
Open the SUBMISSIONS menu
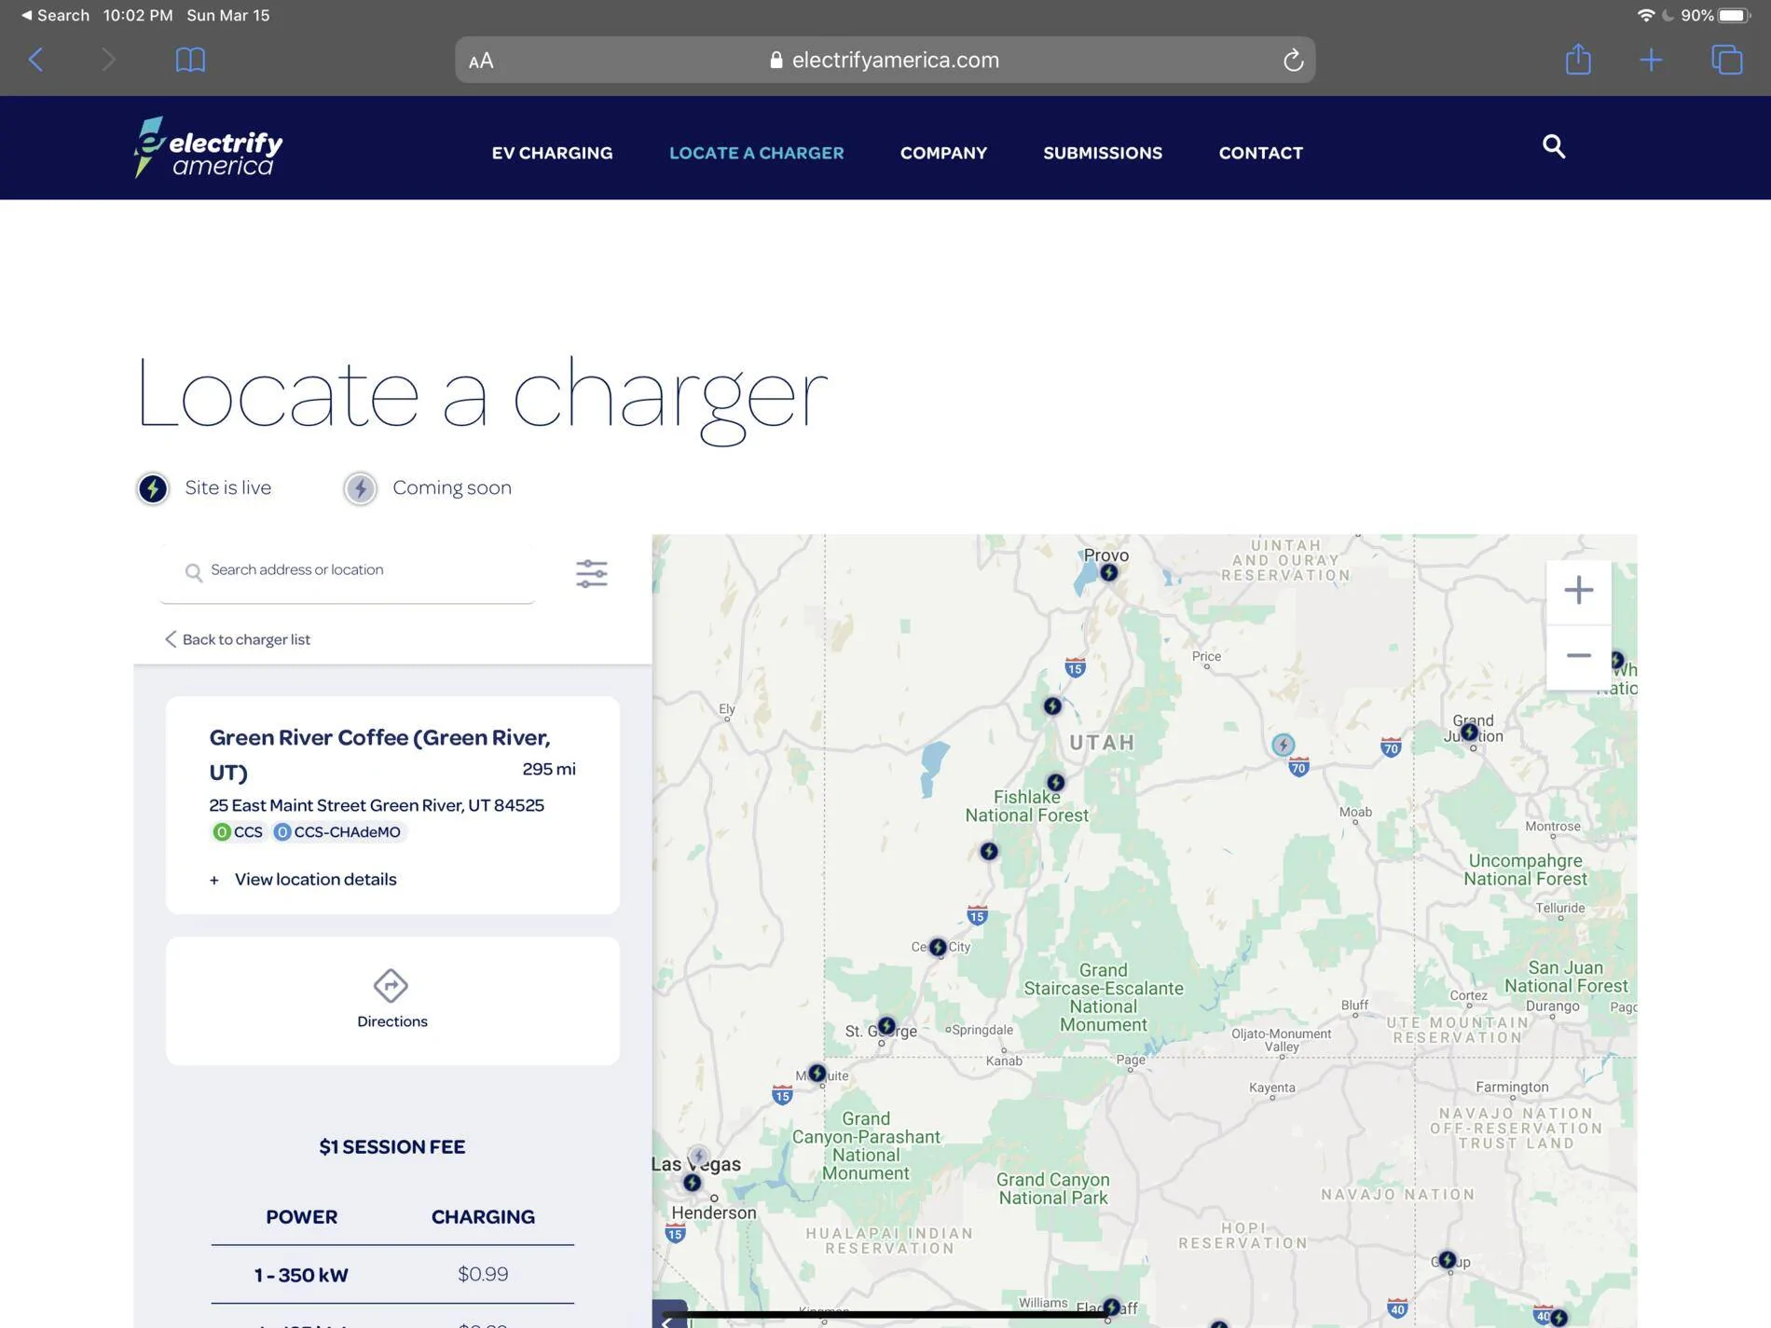point(1103,153)
